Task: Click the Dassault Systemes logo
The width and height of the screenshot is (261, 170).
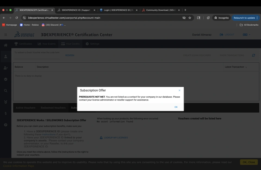Action: (x=24, y=34)
